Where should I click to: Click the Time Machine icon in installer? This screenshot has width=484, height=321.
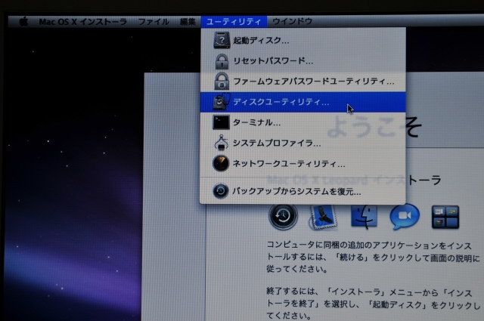point(283,217)
